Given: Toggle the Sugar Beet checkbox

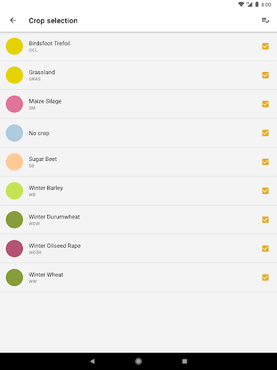Looking at the screenshot, I should (266, 162).
